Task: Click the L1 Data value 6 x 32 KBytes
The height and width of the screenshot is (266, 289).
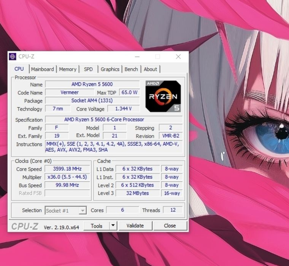Action: point(138,169)
